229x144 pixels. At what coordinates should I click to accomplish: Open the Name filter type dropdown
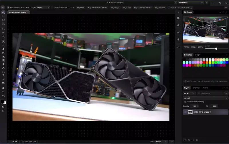click(x=189, y=93)
